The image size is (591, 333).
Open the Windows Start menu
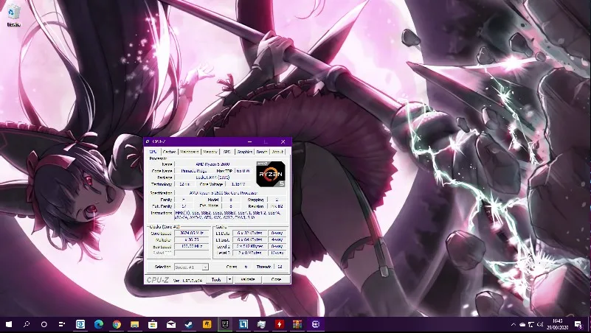pyautogui.click(x=8, y=324)
